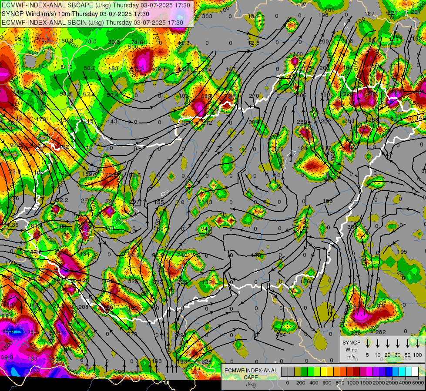Click the map value 143
The height and width of the screenshot is (391, 426).
[x=112, y=121]
